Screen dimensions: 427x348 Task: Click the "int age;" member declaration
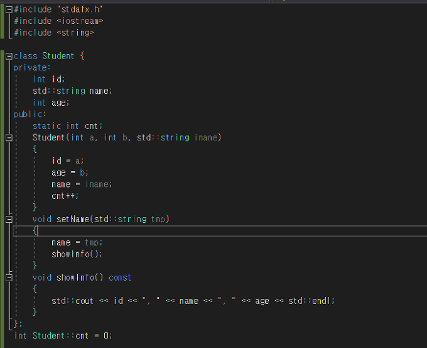point(51,103)
